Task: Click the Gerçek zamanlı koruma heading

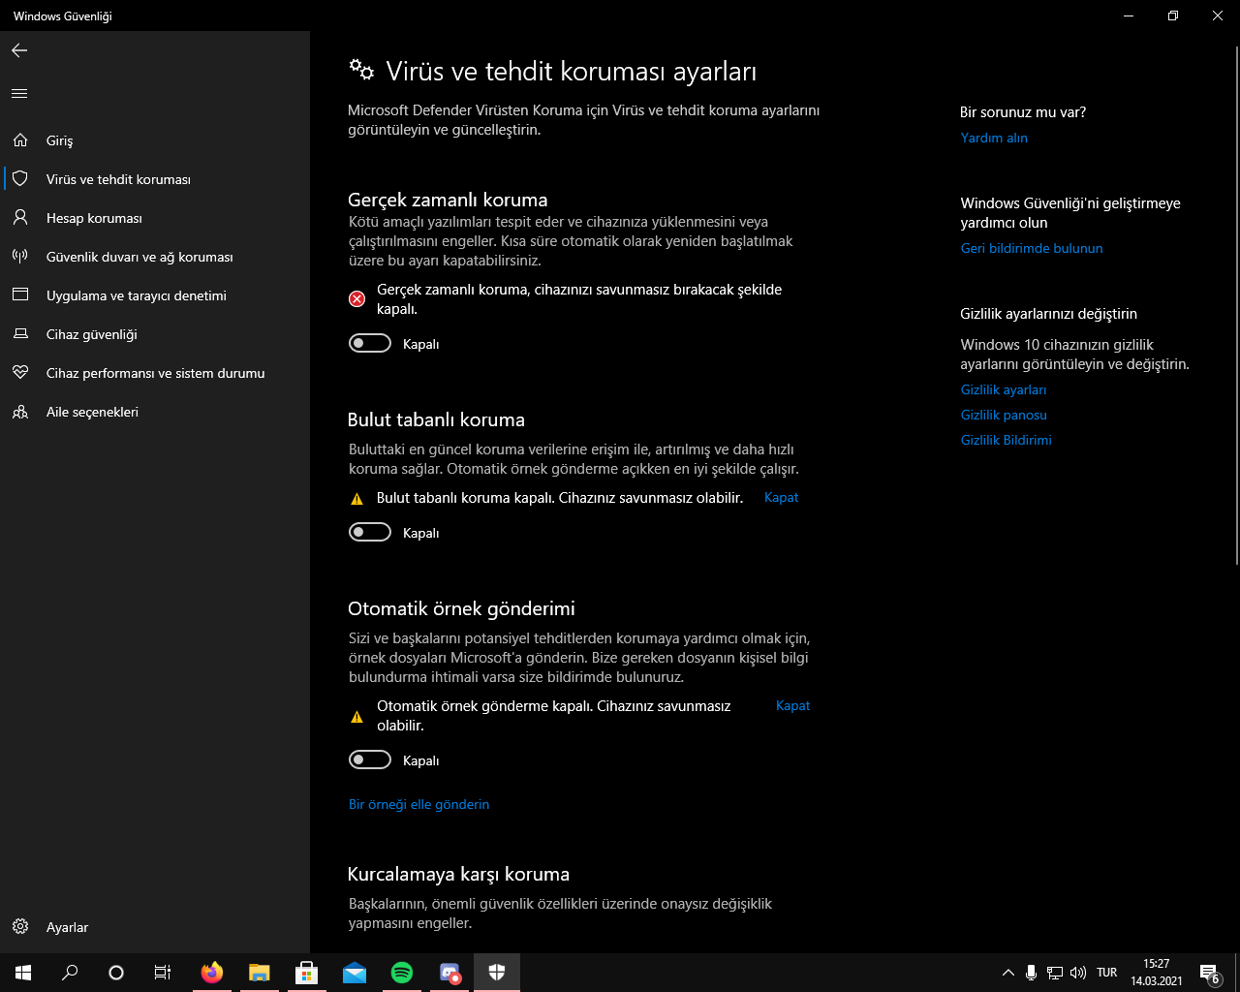Action: point(448,200)
